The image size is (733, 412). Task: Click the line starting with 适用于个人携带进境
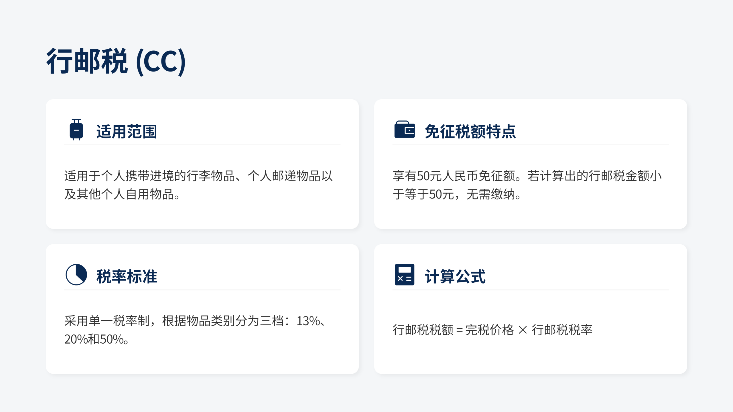[198, 176]
